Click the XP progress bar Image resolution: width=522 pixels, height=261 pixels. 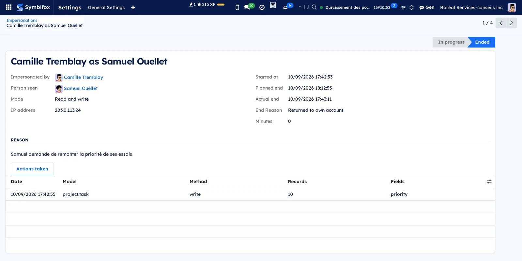pyautogui.click(x=221, y=5)
